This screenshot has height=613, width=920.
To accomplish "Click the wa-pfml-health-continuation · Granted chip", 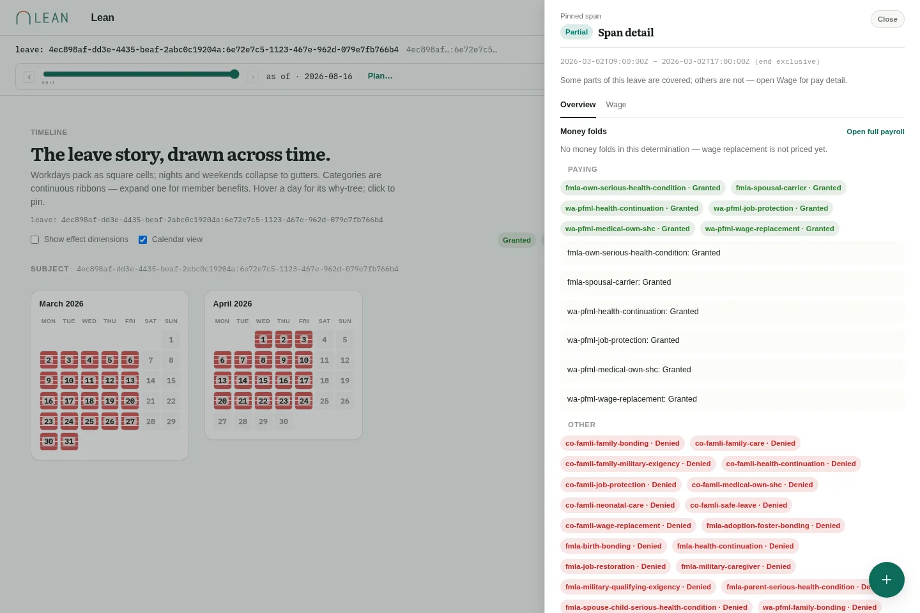I will [x=632, y=208].
